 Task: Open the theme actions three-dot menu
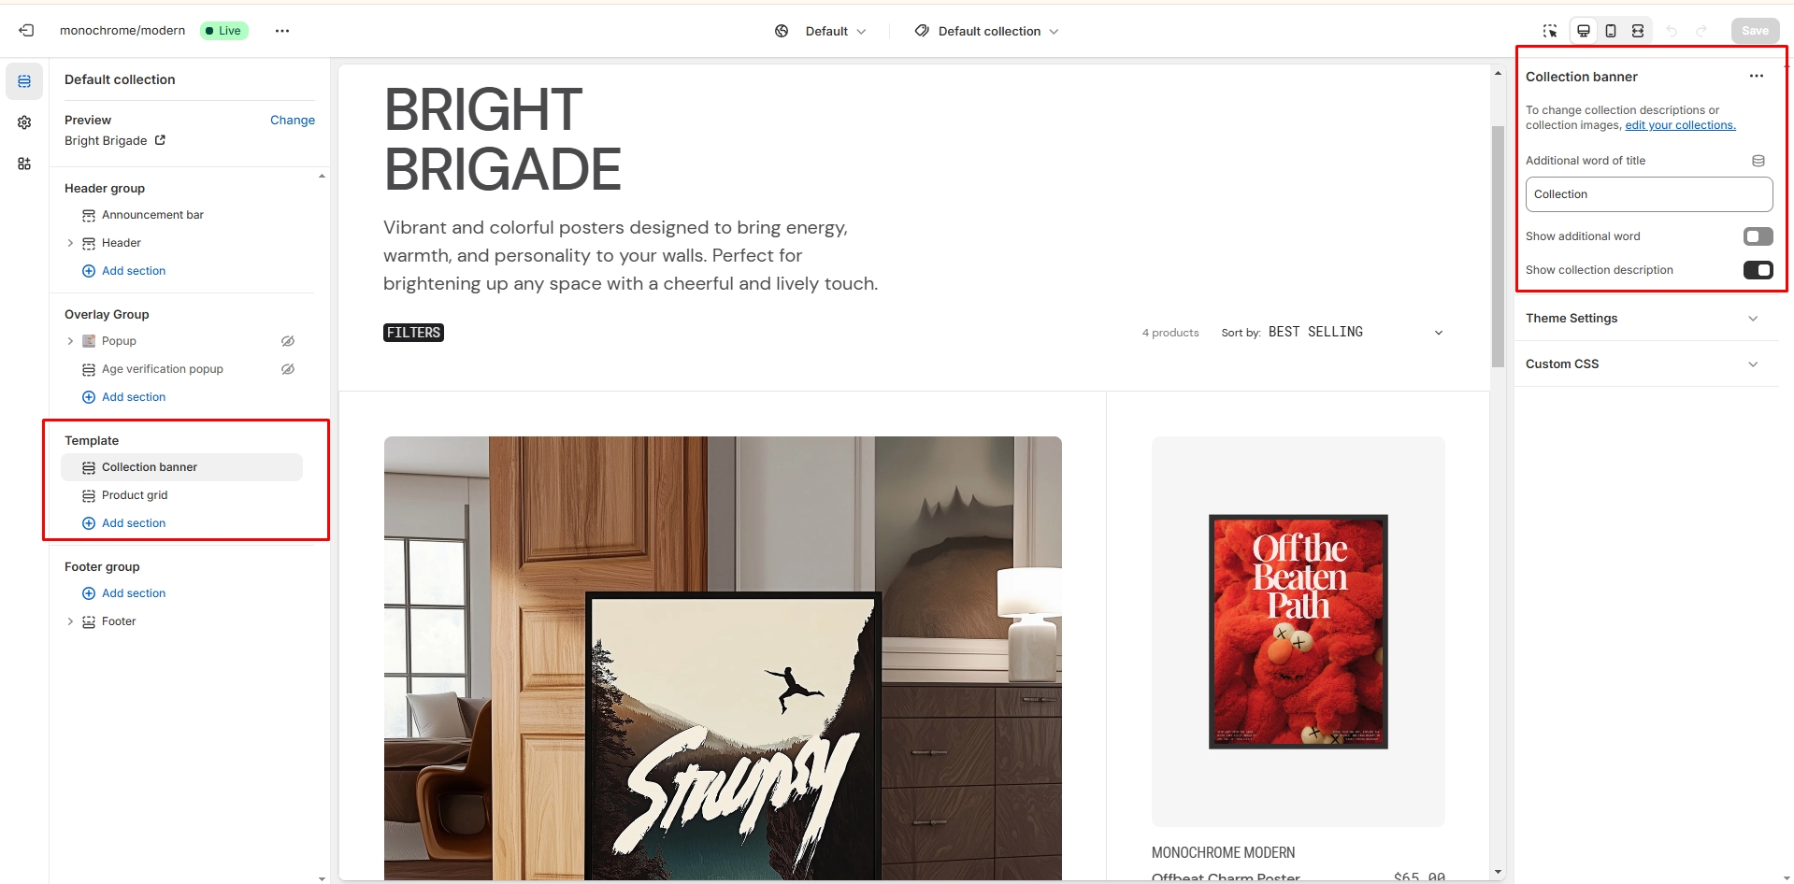(282, 31)
